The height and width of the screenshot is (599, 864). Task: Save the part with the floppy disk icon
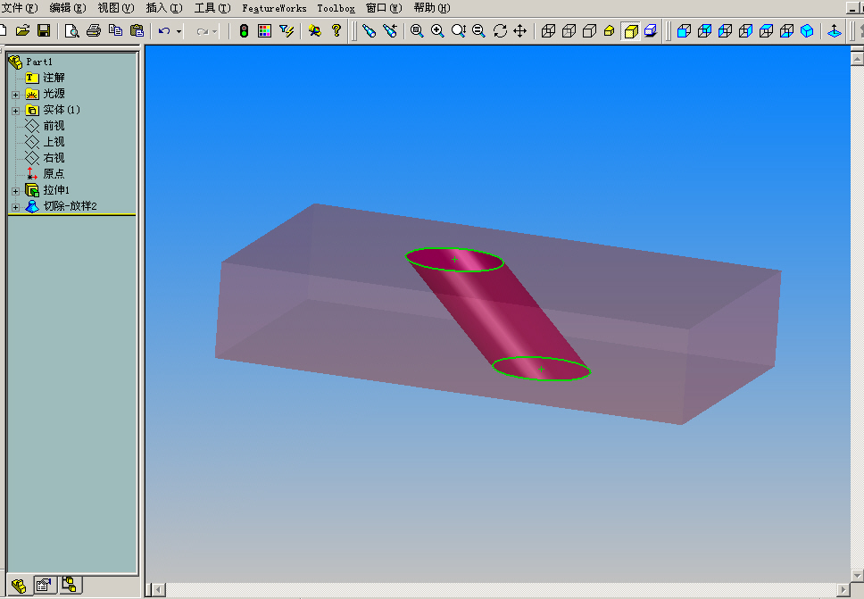tap(44, 31)
